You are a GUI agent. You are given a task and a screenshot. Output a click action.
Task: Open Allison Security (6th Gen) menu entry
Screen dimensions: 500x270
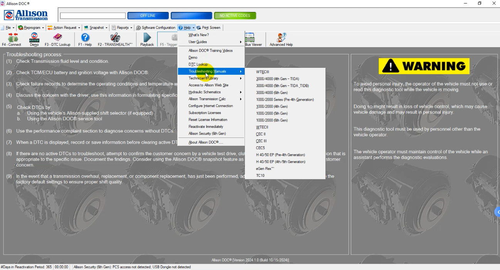211,134
